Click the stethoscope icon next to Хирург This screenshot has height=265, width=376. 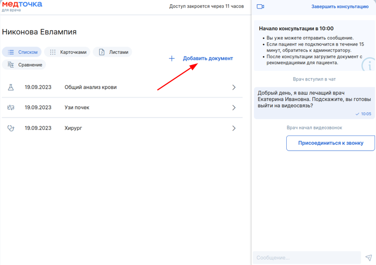point(11,128)
